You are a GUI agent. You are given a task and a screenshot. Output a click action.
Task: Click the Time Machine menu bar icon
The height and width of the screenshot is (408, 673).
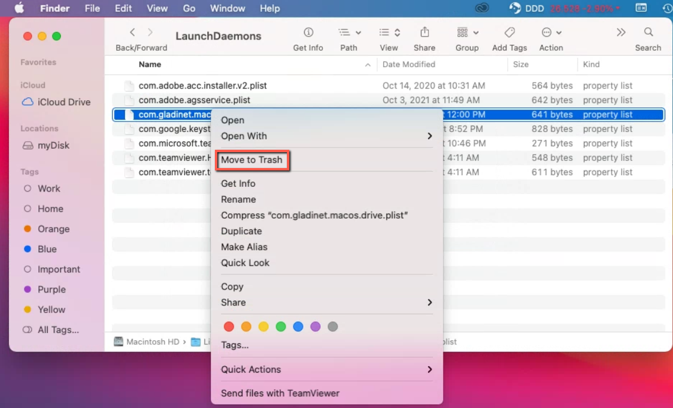pyautogui.click(x=668, y=8)
